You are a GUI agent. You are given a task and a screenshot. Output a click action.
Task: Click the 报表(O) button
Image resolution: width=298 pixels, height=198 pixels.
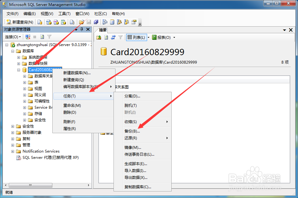[x=161, y=37]
